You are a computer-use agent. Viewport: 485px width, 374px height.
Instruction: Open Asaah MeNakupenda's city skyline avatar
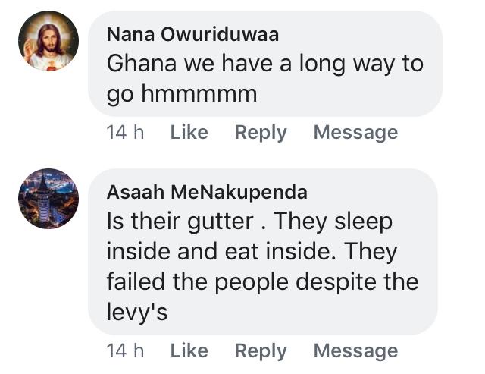(48, 199)
